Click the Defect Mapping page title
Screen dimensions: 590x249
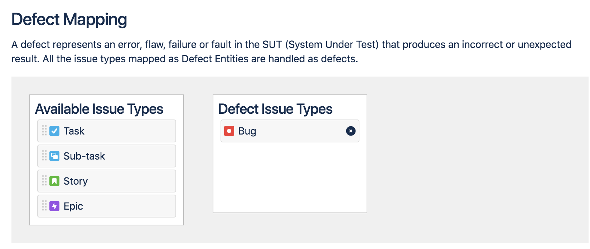(x=69, y=19)
